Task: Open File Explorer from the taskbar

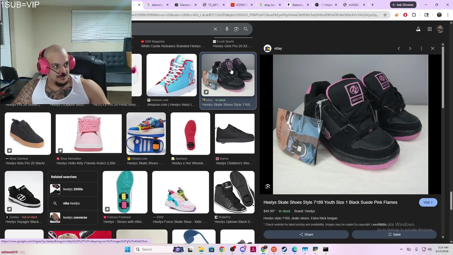Action: tap(201, 249)
